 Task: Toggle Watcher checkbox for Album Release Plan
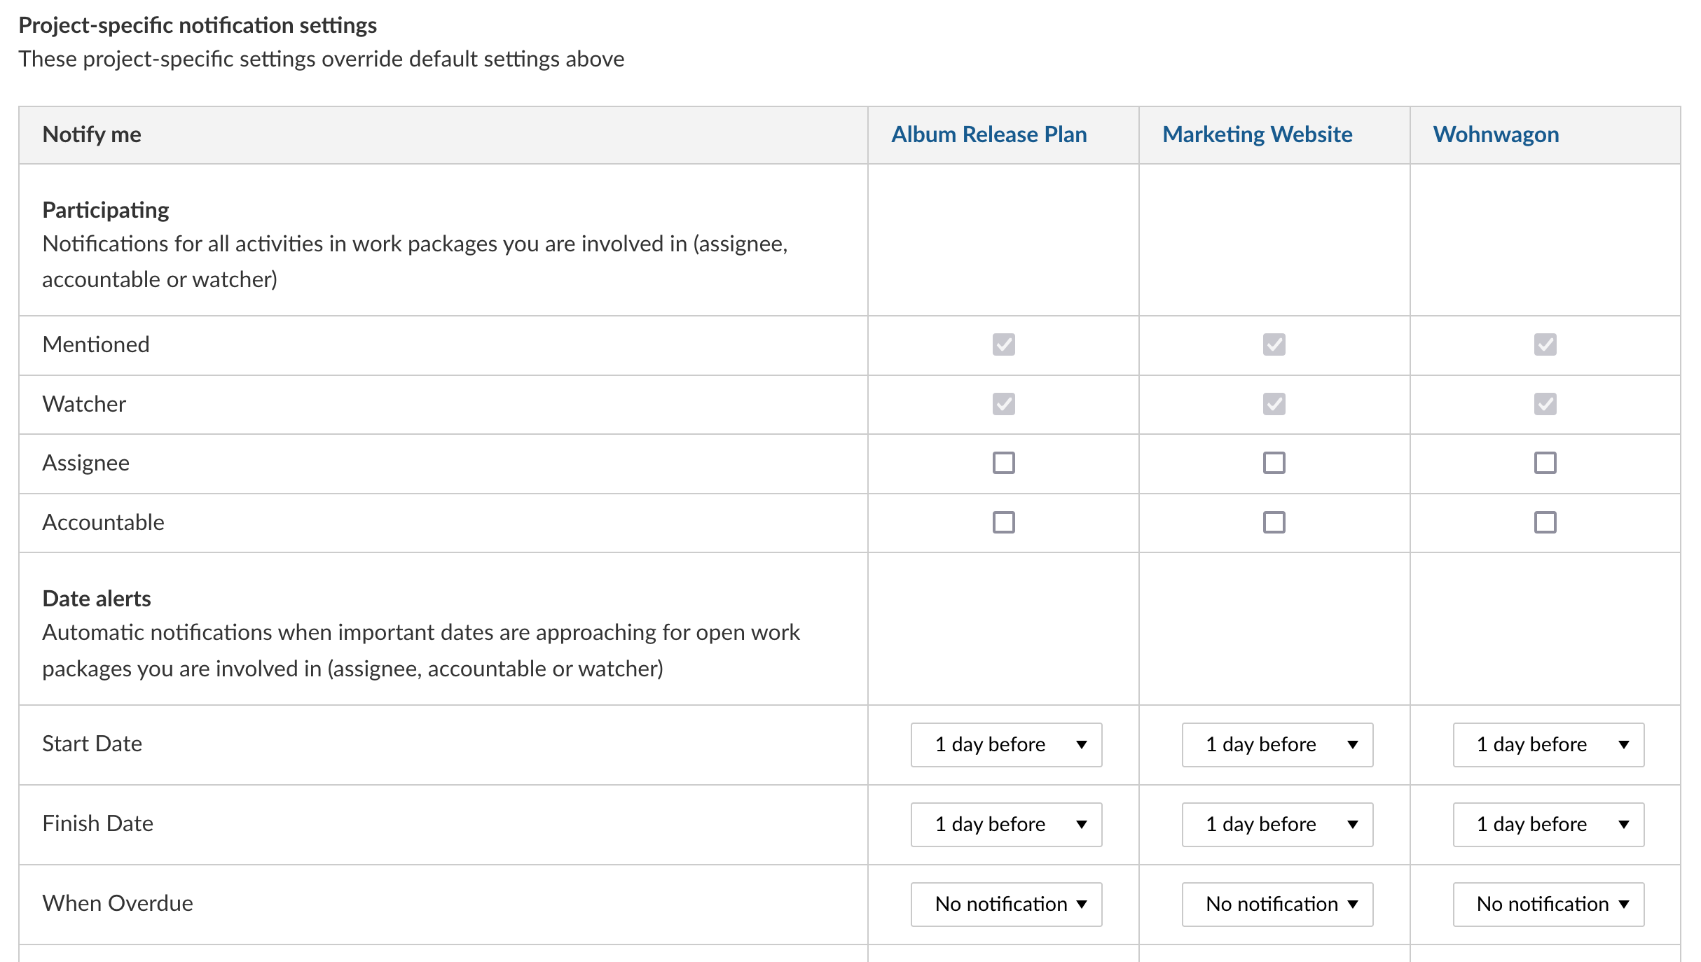point(1003,404)
